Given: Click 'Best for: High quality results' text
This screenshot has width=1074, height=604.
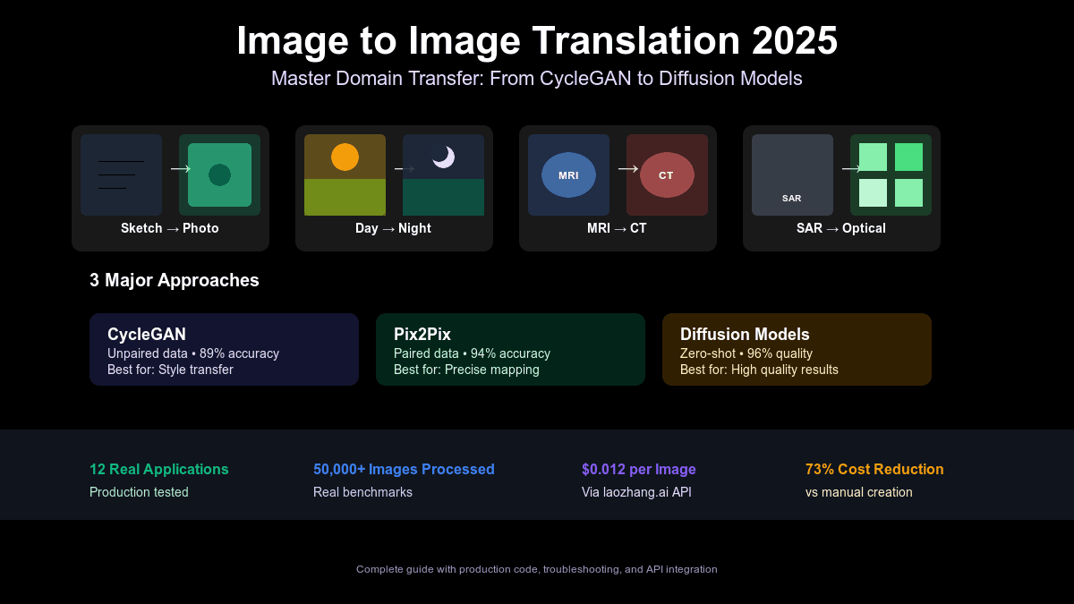Looking at the screenshot, I should (x=759, y=370).
